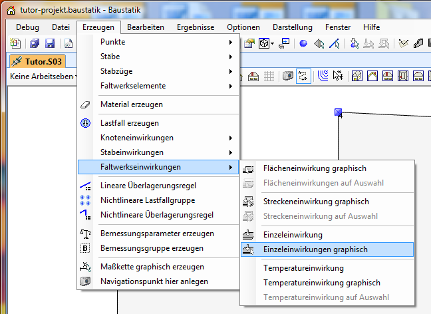431x314 pixels.
Task: Expand the Punkte submenu
Action: 158,42
